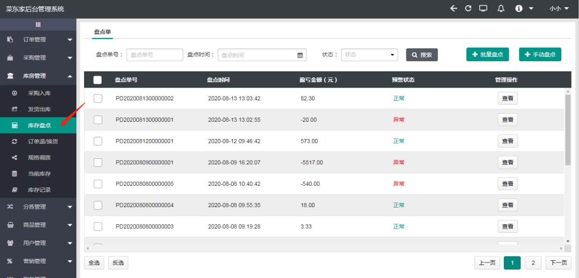
Task: Open 采购入库 from the sidebar
Action: pos(39,93)
